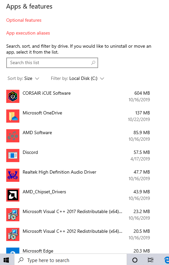Image resolution: width=169 pixels, height=265 pixels.
Task: Select the AMD Software name
Action: (x=37, y=133)
